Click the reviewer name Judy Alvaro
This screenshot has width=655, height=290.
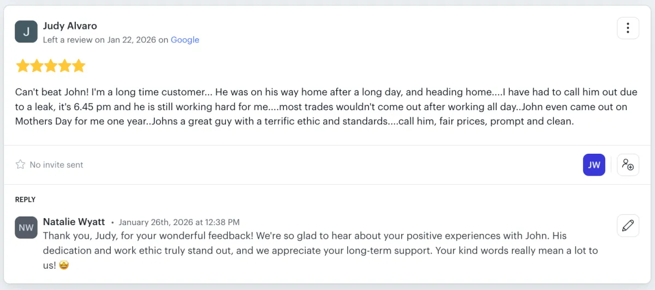pos(70,26)
